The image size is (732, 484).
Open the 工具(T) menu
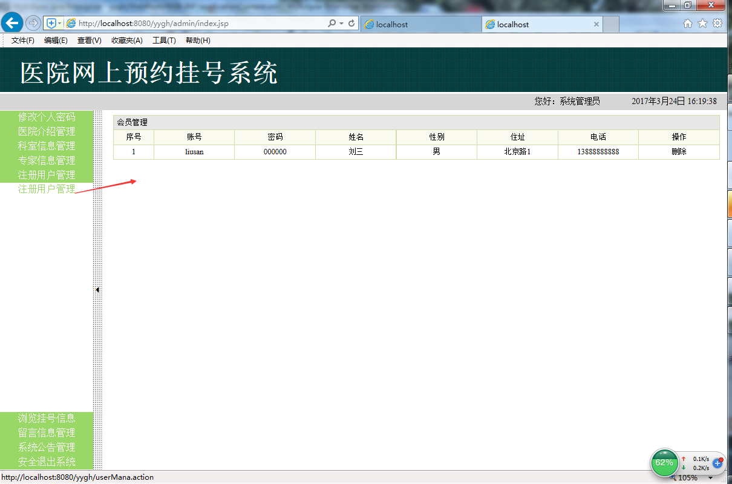tap(164, 41)
